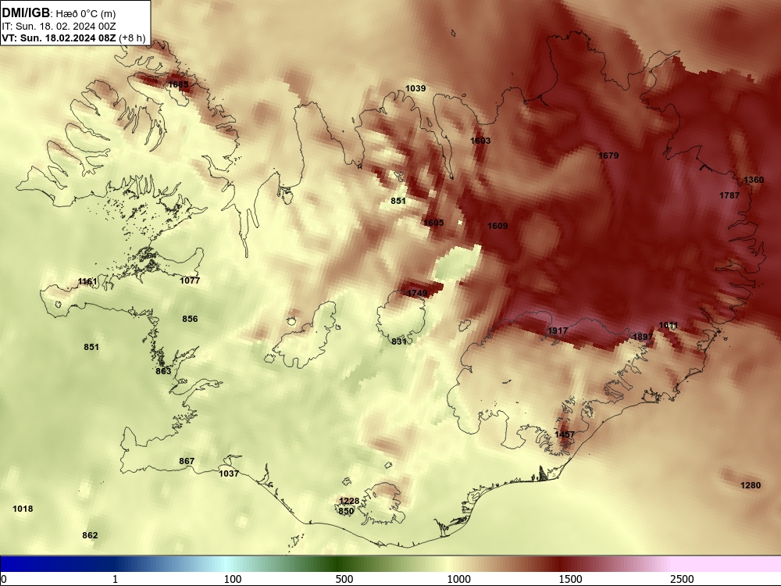Click the 1360 label near the east coast
Viewport: 781px width, 586px height.
753,180
